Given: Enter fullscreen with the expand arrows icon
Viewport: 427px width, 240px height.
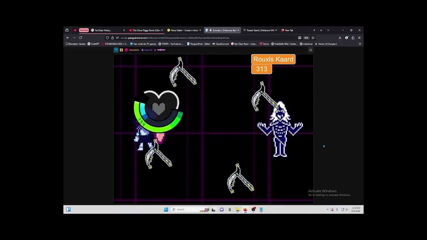Looking at the screenshot, I should (311, 50).
